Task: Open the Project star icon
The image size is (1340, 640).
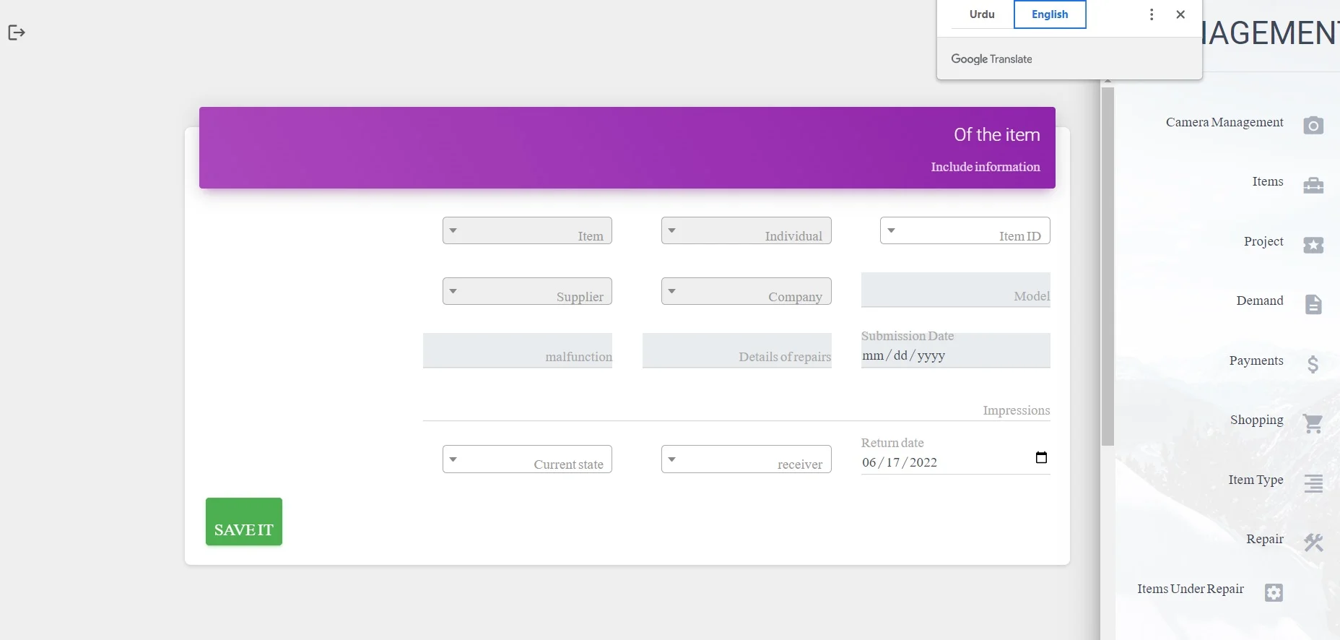Action: tap(1313, 246)
